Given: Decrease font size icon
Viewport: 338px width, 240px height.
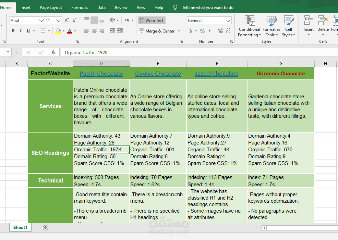Looking at the screenshot, I should tap(74, 21).
